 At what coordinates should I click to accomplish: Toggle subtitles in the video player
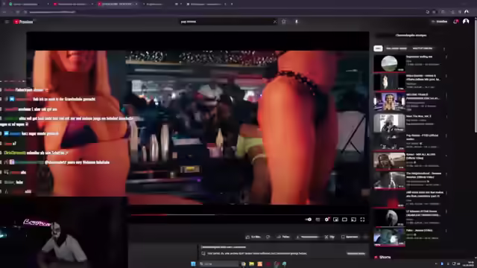[x=318, y=220]
